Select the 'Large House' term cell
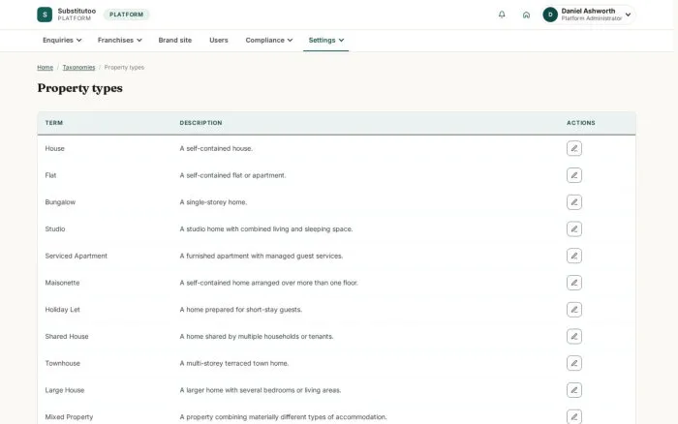The width and height of the screenshot is (678, 424). pos(65,390)
